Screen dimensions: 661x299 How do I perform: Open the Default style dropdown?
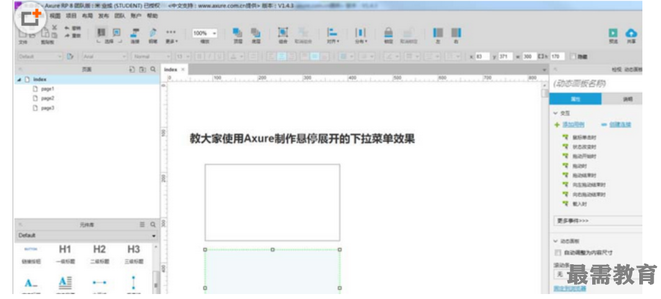pos(40,56)
